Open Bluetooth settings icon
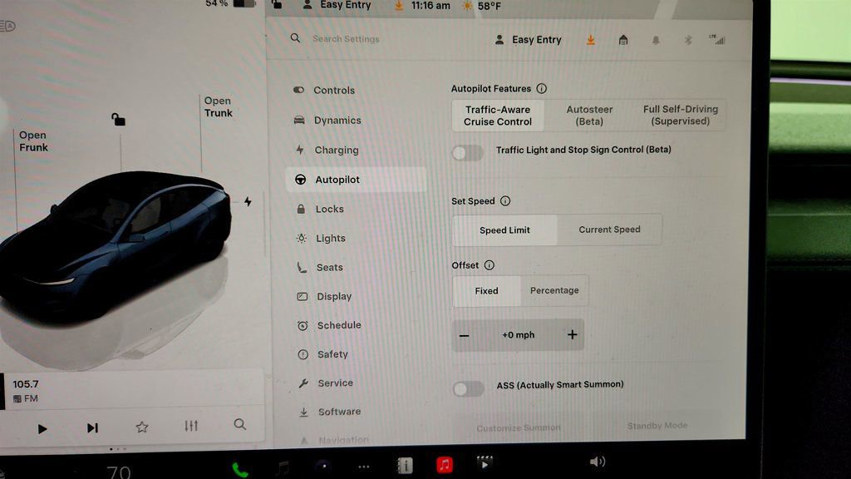Viewport: 851px width, 479px height. [x=687, y=40]
